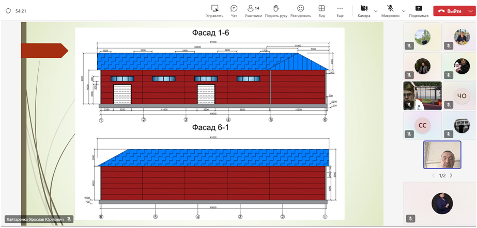Raise hand with Поднять руку
Viewport: 477px width, 228px height.
pyautogui.click(x=276, y=11)
